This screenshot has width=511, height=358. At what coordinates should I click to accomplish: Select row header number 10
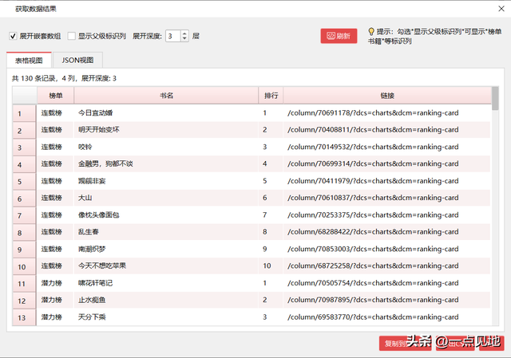tap(24, 266)
